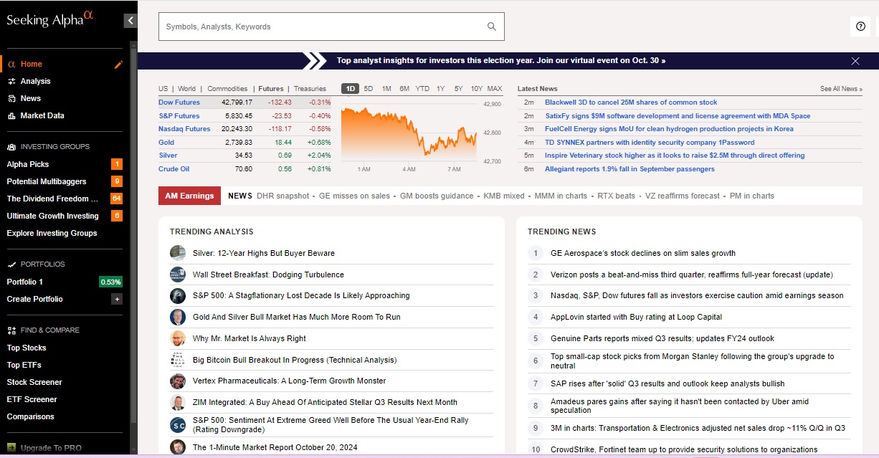Open Allegiant reports 1.9% fall news
The height and width of the screenshot is (458, 879).
[629, 169]
